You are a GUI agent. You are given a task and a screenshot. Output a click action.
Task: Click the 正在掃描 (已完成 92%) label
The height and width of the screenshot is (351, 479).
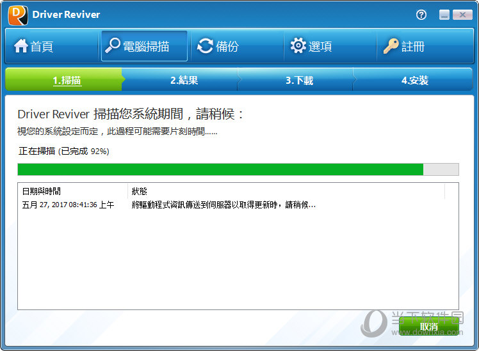[x=64, y=151]
